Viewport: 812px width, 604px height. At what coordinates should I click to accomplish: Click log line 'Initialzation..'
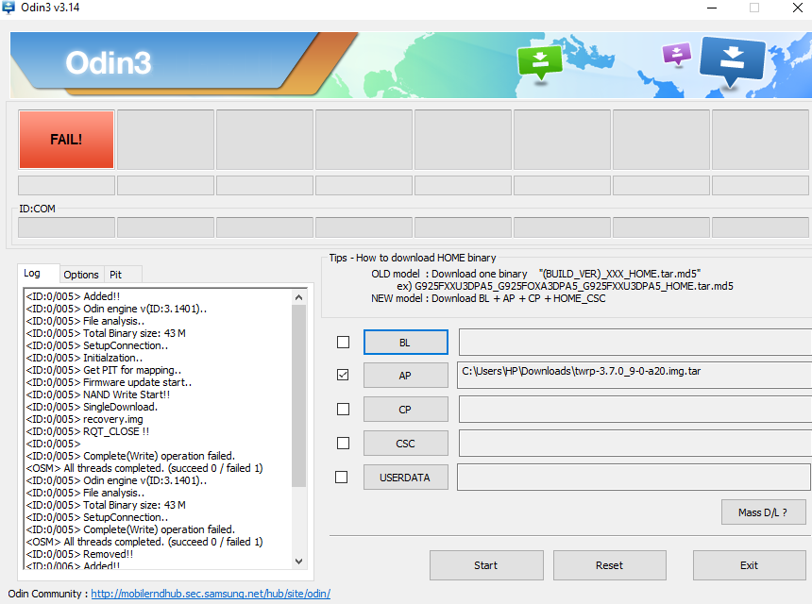84,358
